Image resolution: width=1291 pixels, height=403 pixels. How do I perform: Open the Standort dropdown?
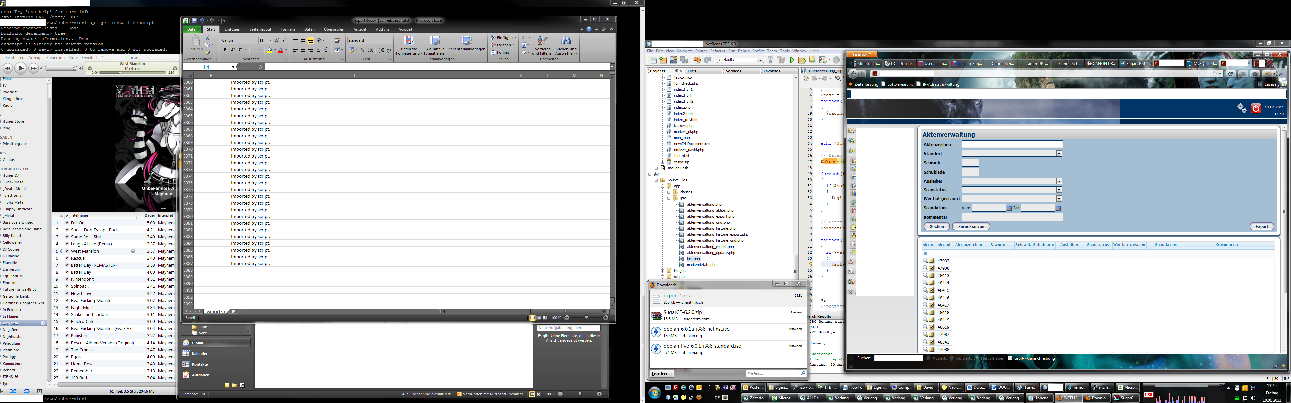1059,154
